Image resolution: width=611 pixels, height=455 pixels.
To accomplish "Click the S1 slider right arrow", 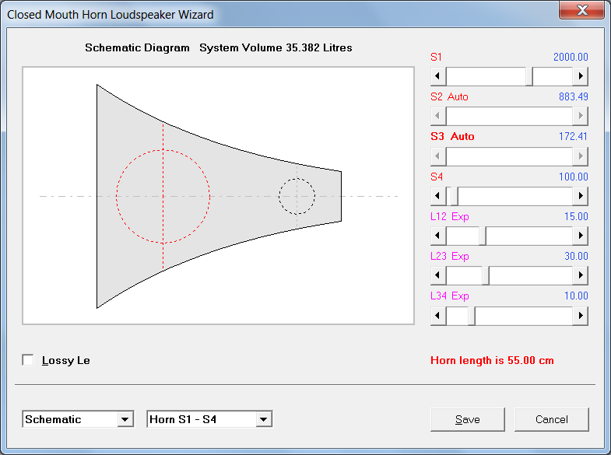I will click(580, 76).
